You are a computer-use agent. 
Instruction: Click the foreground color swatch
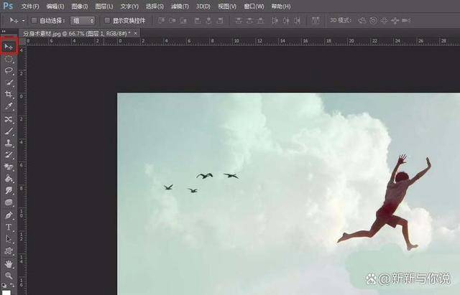pos(6,292)
